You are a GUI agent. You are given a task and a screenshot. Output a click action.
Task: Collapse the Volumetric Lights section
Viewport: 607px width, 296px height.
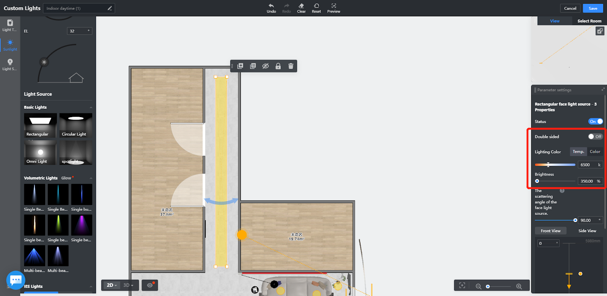tap(91, 179)
